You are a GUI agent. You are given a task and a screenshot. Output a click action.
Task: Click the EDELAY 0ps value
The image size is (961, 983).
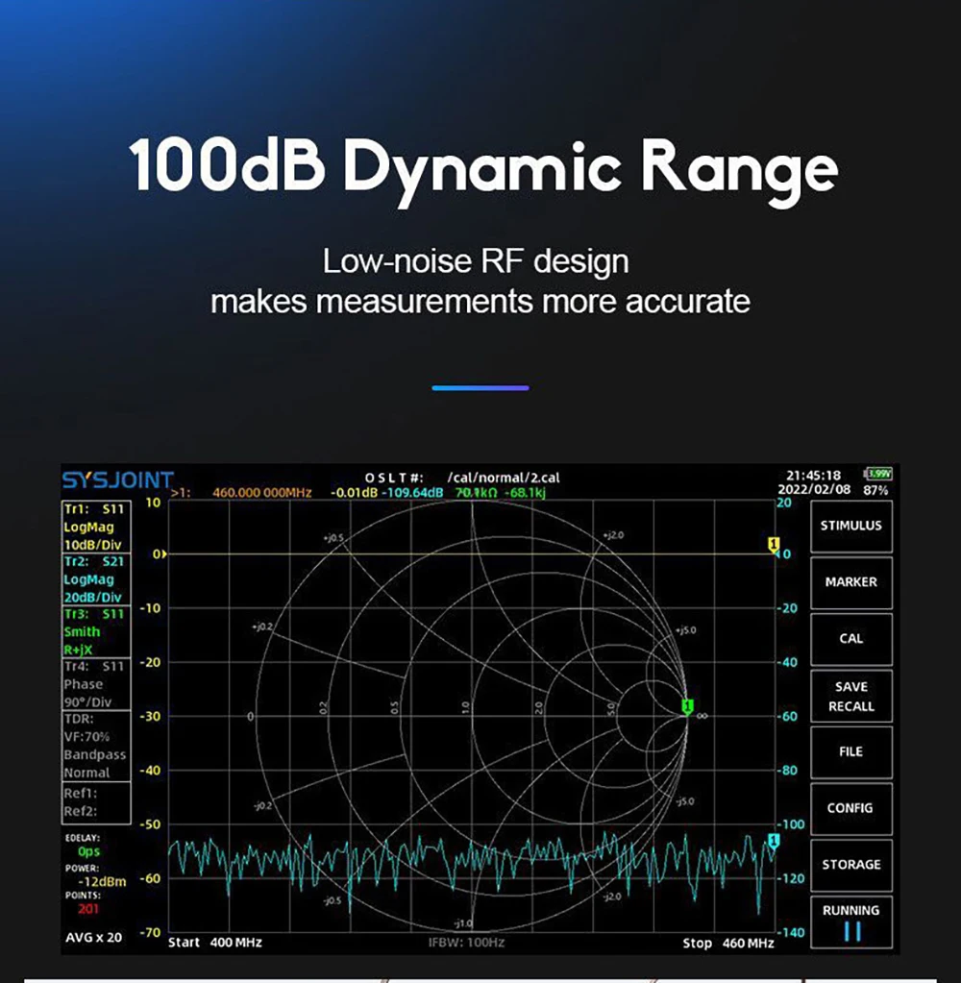click(x=89, y=851)
